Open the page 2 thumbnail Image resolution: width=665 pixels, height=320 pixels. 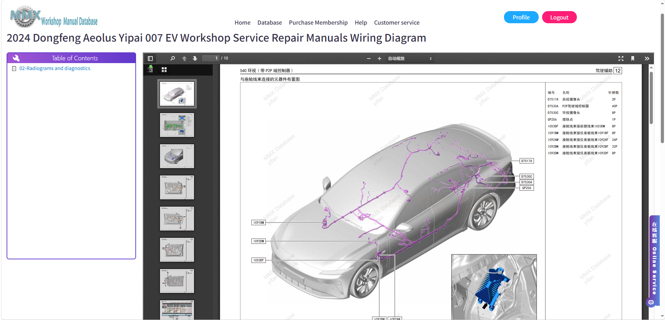coord(177,125)
